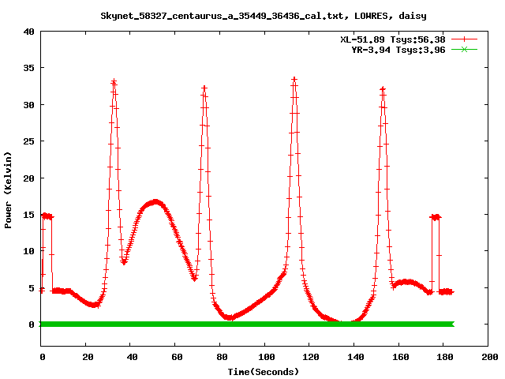Click x-axis tick label 80
Image resolution: width=505 pixels, height=379 pixels.
pyautogui.click(x=222, y=357)
